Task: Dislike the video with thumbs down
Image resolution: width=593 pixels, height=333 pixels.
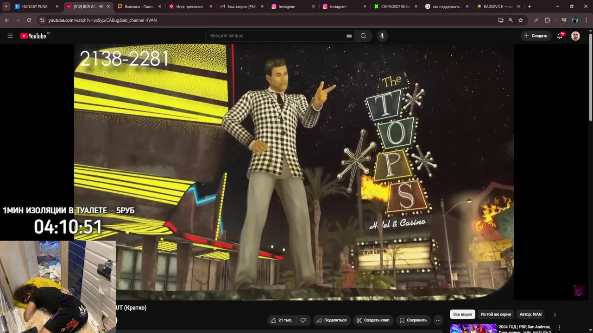Action: 303,320
